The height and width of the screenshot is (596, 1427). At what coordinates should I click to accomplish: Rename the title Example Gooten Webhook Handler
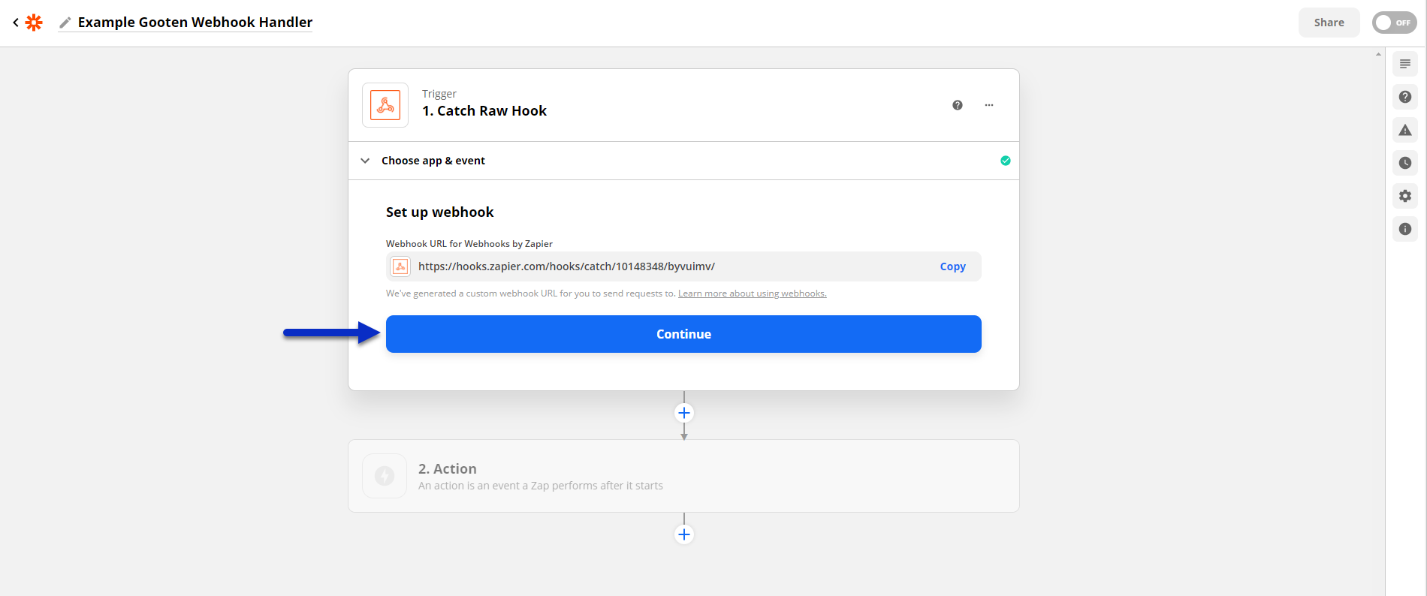195,23
